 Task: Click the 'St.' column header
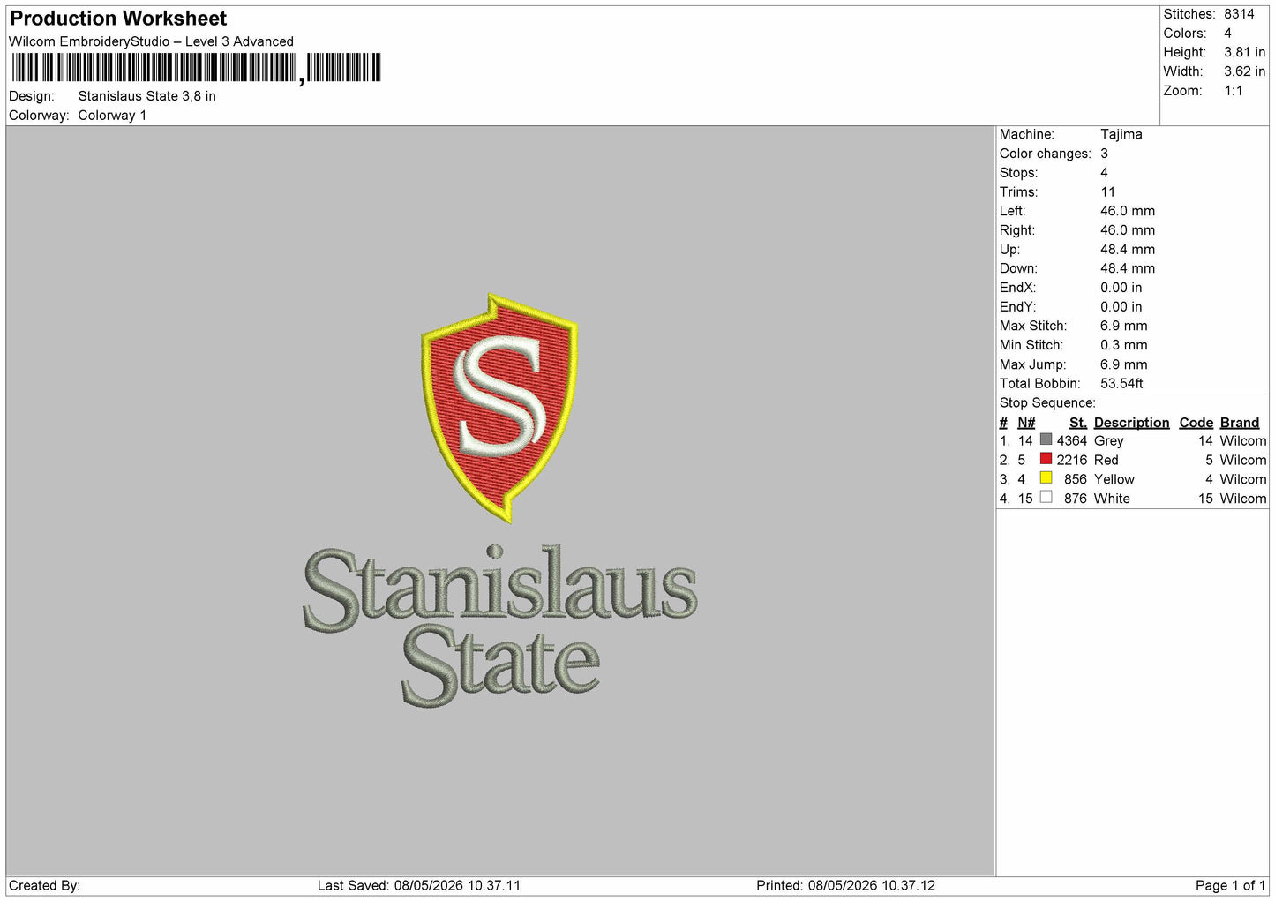(1077, 423)
